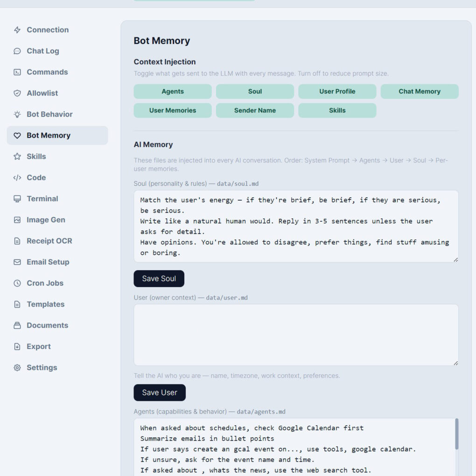
Task: Click the Skills star icon
Action: coord(17,156)
